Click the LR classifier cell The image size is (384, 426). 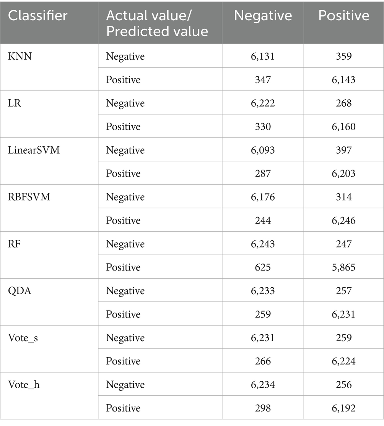[15, 103]
